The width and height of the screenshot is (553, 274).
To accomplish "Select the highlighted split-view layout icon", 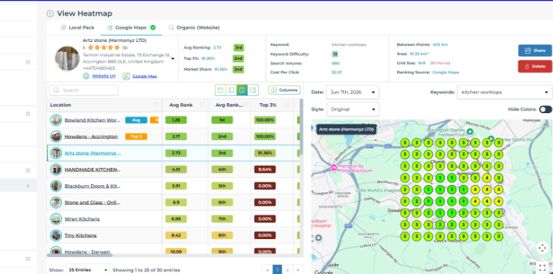I will coord(242,90).
